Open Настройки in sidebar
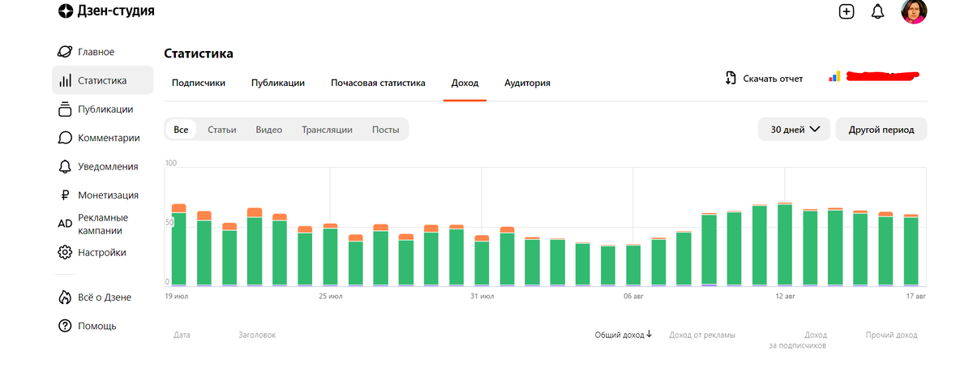Screen dimensions: 973x372 pos(102,252)
